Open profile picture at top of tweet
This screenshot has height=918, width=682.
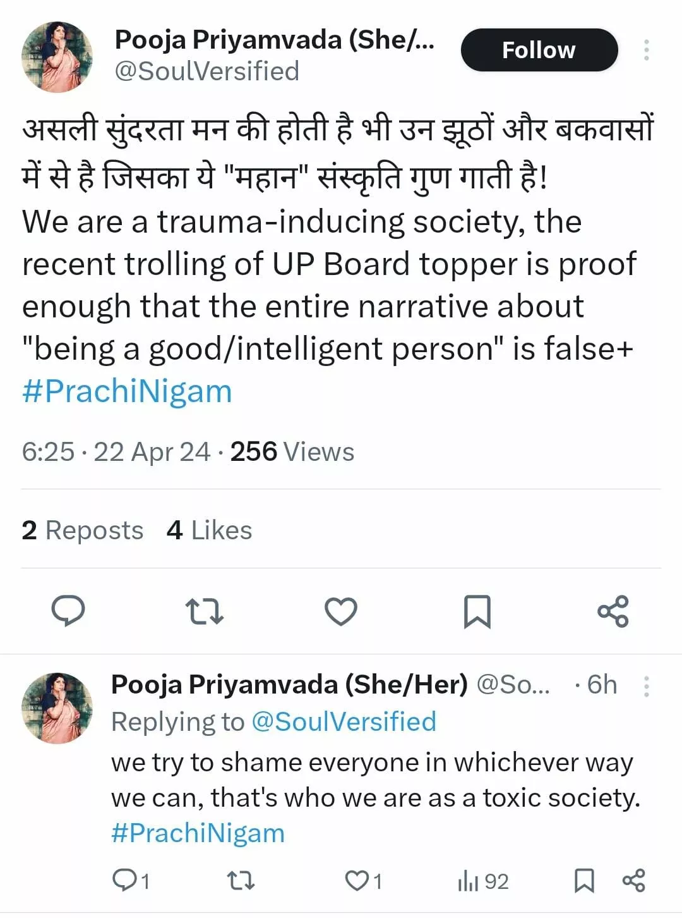point(57,57)
